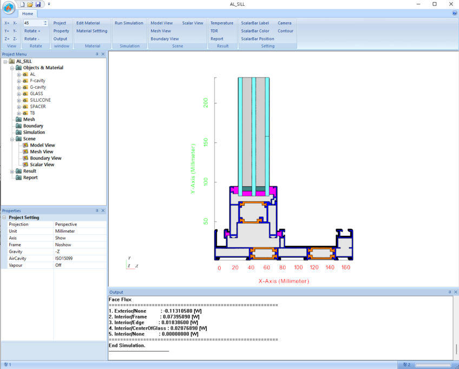Show Temperature result

coord(222,23)
